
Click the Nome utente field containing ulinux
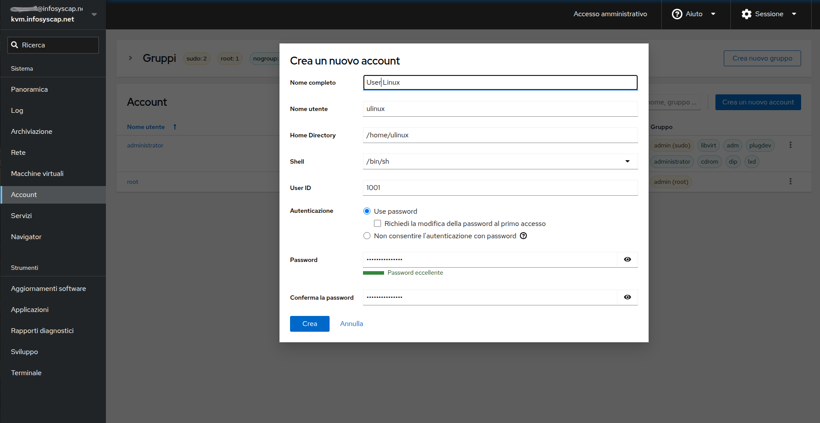pos(500,109)
